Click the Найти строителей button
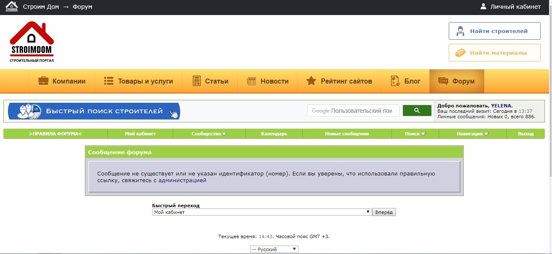The height and width of the screenshot is (254, 552). coord(495,31)
